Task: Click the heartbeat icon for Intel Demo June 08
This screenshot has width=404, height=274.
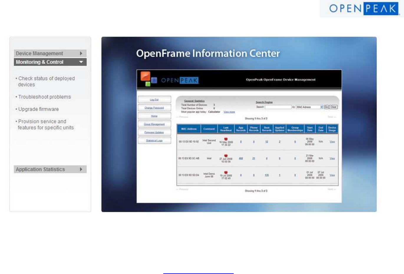Action: (x=226, y=173)
